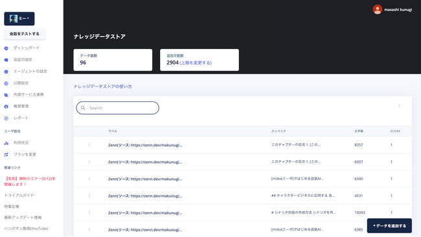Open masashi kunugi user avatar menu
Image resolution: width=421 pixels, height=237 pixels.
point(377,10)
